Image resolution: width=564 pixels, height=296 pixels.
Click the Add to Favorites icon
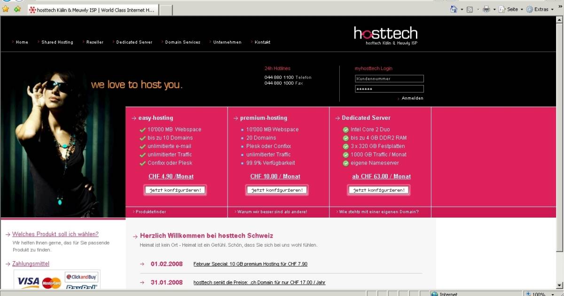tap(17, 9)
